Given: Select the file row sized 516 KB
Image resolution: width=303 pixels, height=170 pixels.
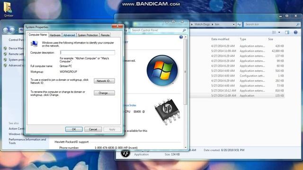Looking at the screenshot, I should point(237,71).
